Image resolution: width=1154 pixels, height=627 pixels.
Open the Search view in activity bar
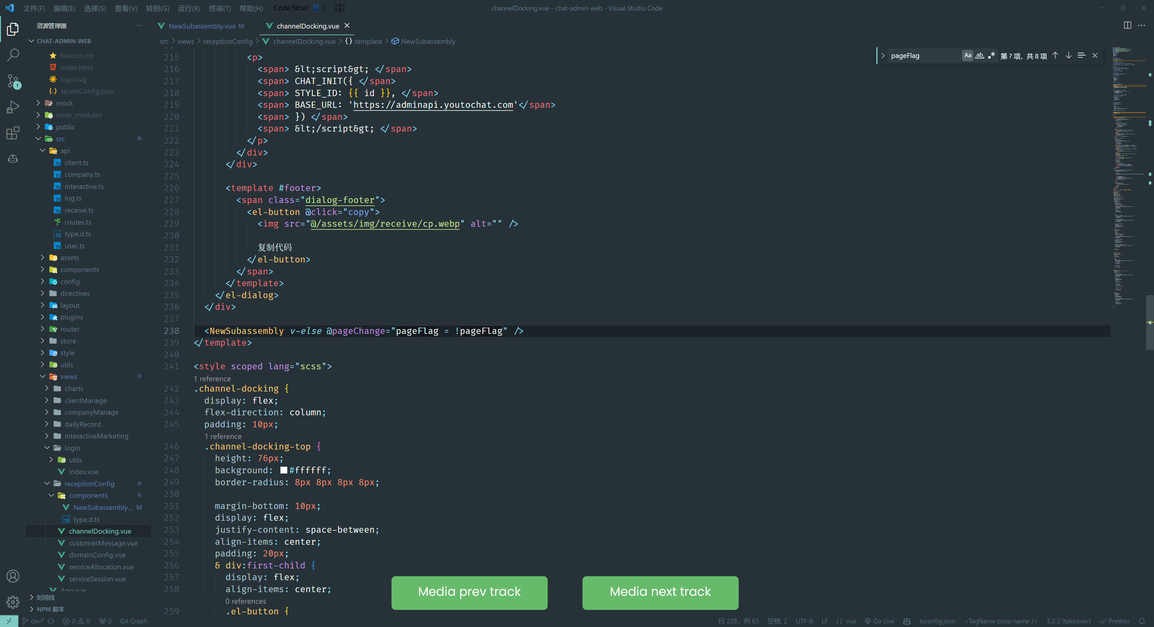click(x=13, y=55)
